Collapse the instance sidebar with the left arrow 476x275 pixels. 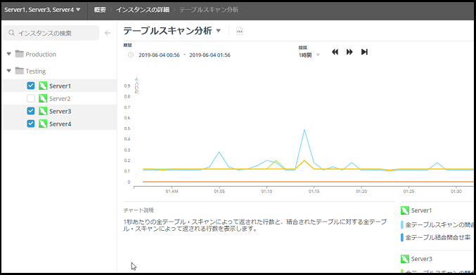click(108, 33)
